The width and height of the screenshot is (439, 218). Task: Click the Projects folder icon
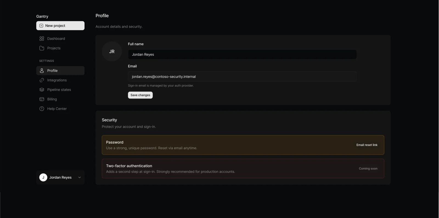[42, 48]
